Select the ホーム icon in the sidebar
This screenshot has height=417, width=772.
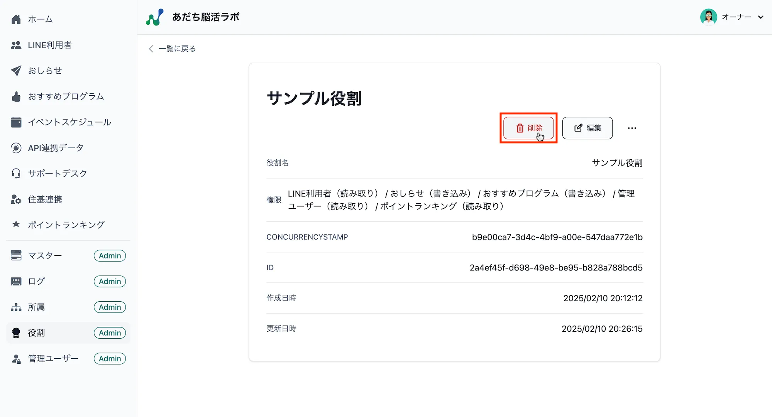point(16,19)
